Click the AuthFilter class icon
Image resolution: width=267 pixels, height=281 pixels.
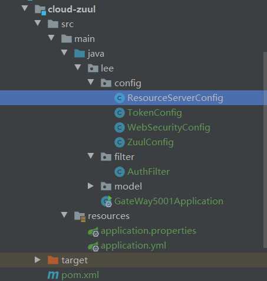[x=120, y=172]
